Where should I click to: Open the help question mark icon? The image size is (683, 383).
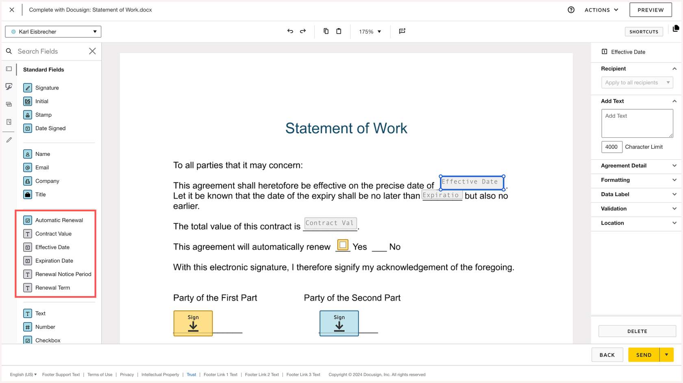click(x=571, y=9)
